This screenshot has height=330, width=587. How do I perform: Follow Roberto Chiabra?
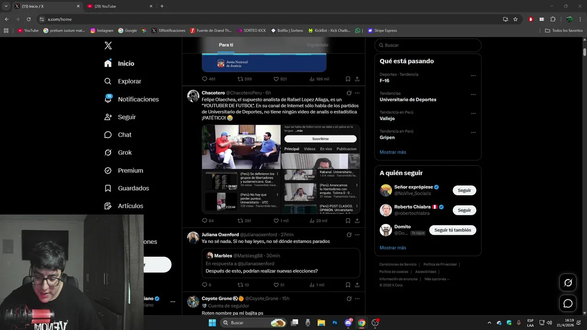tap(464, 210)
